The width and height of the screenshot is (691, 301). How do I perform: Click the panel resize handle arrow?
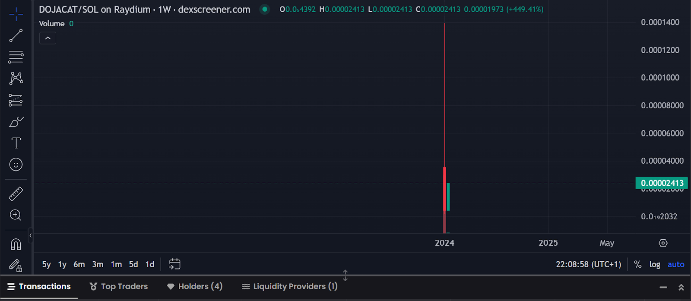click(345, 275)
